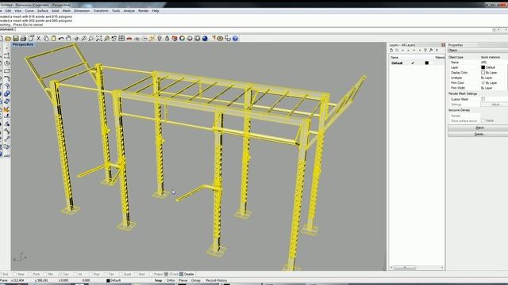Toggle the Perp osnap checkbox
The height and width of the screenshot is (285, 508).
coord(90,275)
